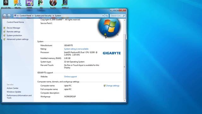Open the GIGABYTE Online support link

click(70, 77)
